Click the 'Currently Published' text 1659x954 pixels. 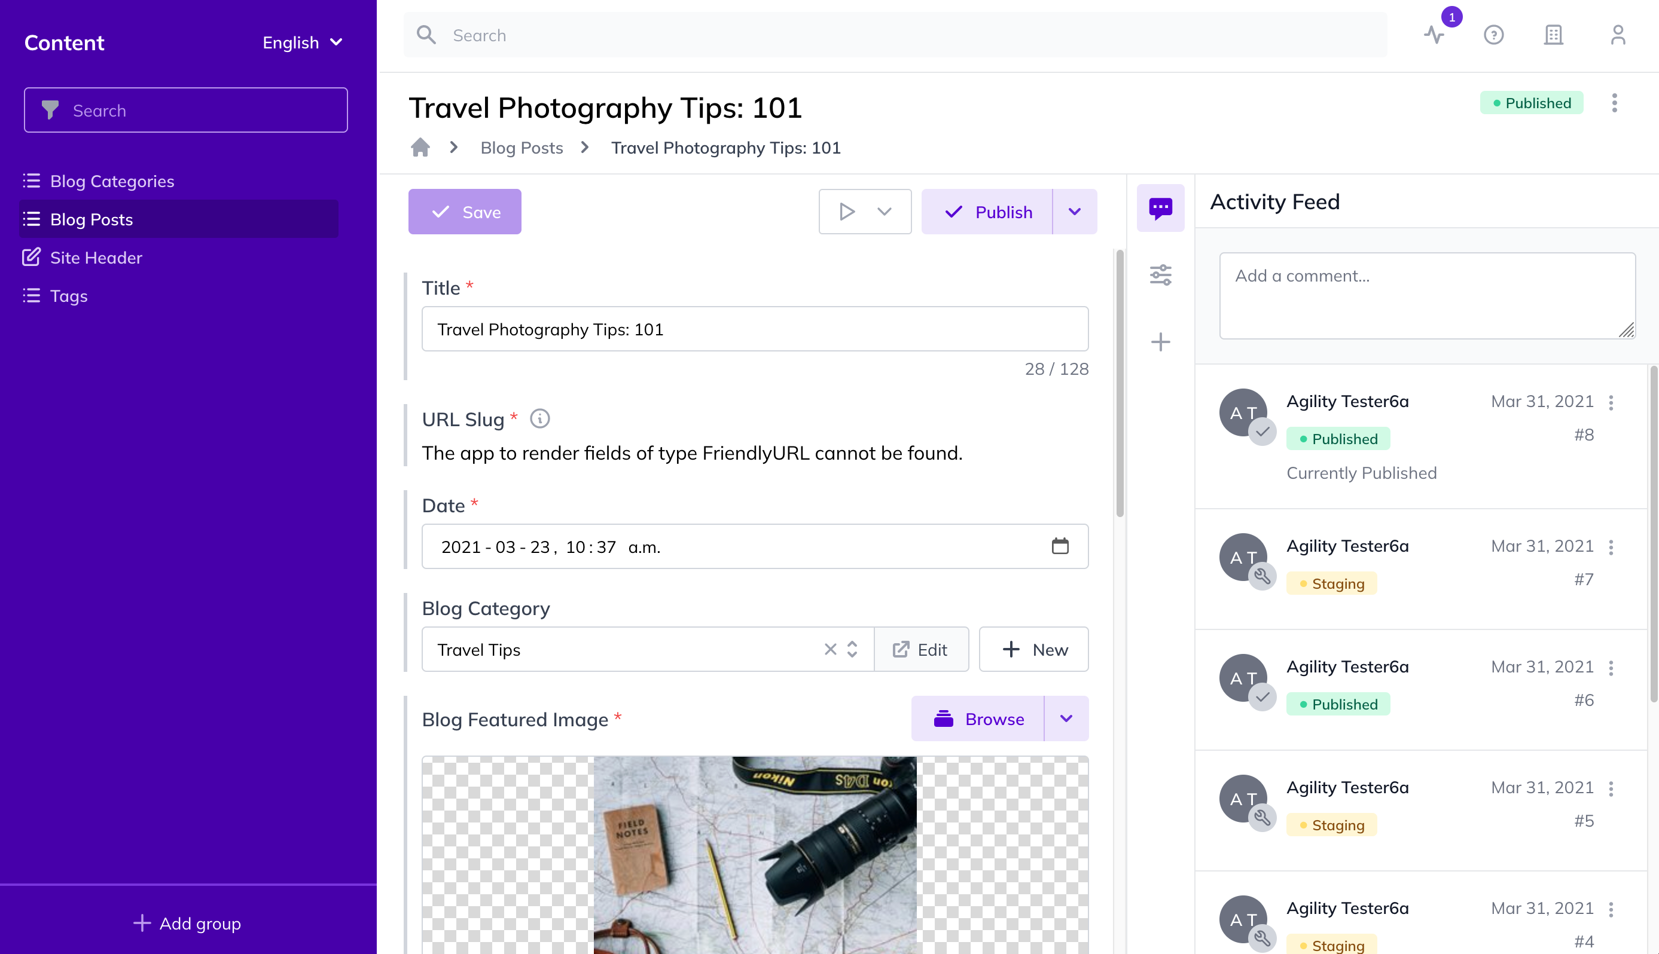[x=1361, y=473]
